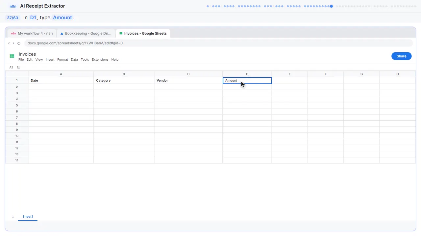Open the Tools menu

click(85, 60)
